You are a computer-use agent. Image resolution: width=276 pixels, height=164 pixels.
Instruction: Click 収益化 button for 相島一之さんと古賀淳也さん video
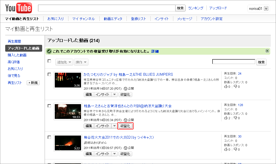(x=125, y=126)
